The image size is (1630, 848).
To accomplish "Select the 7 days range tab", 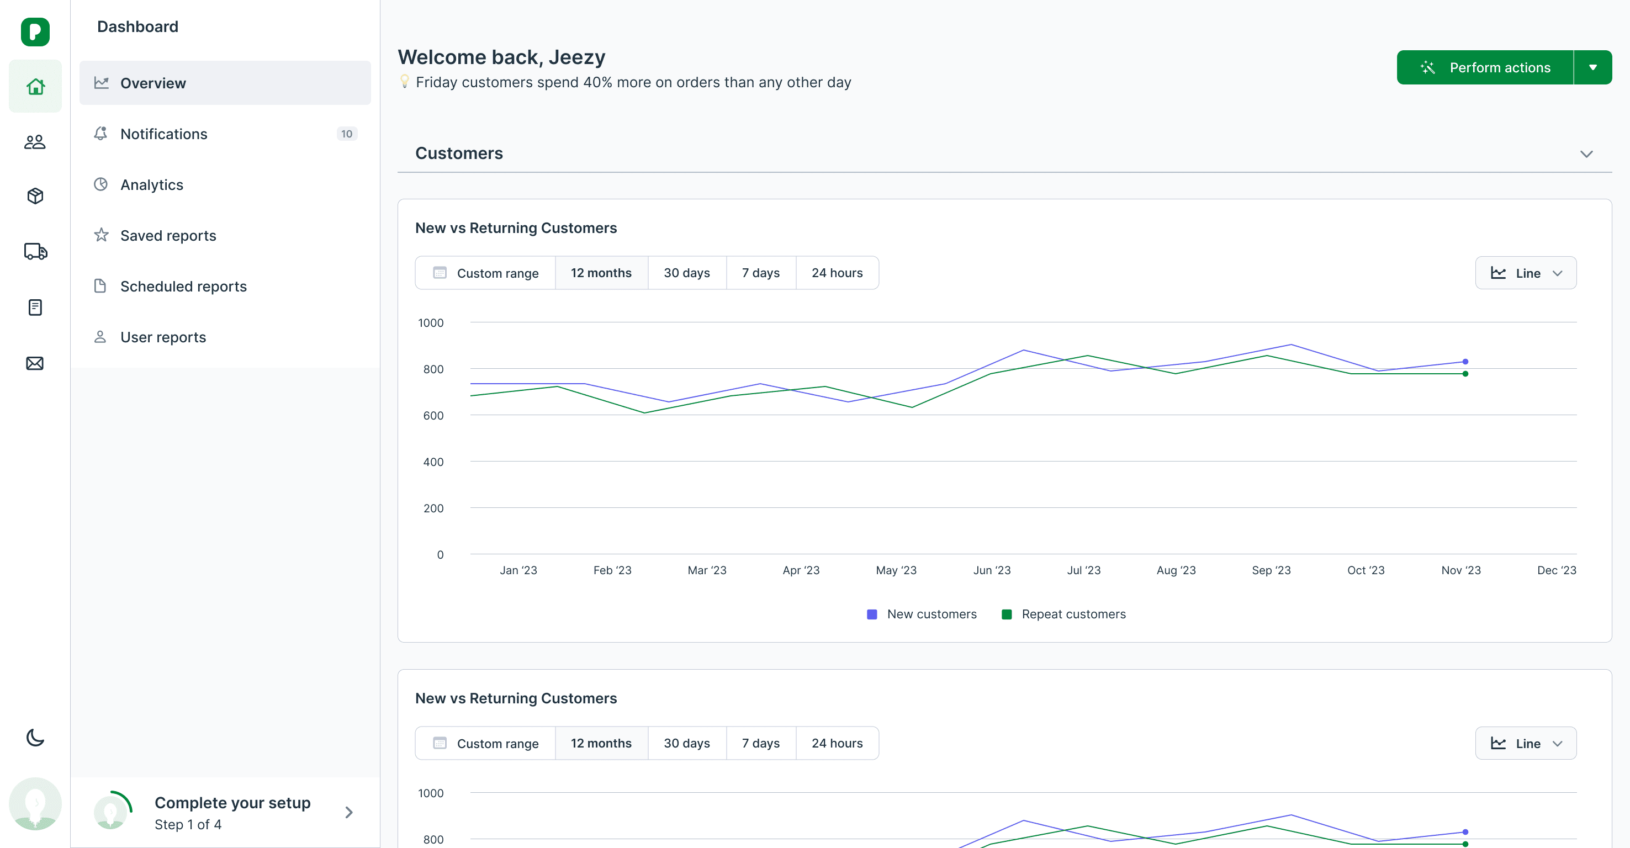I will [x=760, y=273].
